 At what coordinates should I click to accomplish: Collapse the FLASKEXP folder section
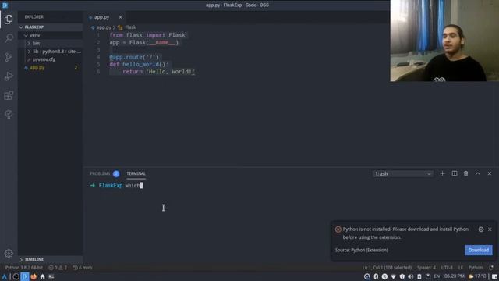click(x=50, y=27)
